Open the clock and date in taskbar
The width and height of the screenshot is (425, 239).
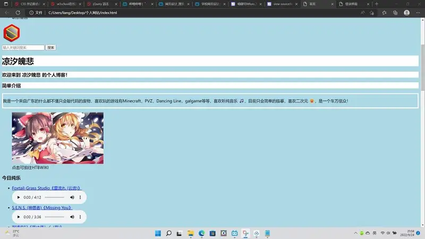pyautogui.click(x=407, y=233)
